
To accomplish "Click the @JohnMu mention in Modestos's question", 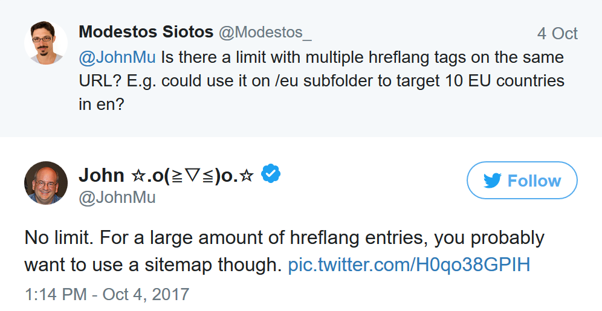I will (117, 57).
